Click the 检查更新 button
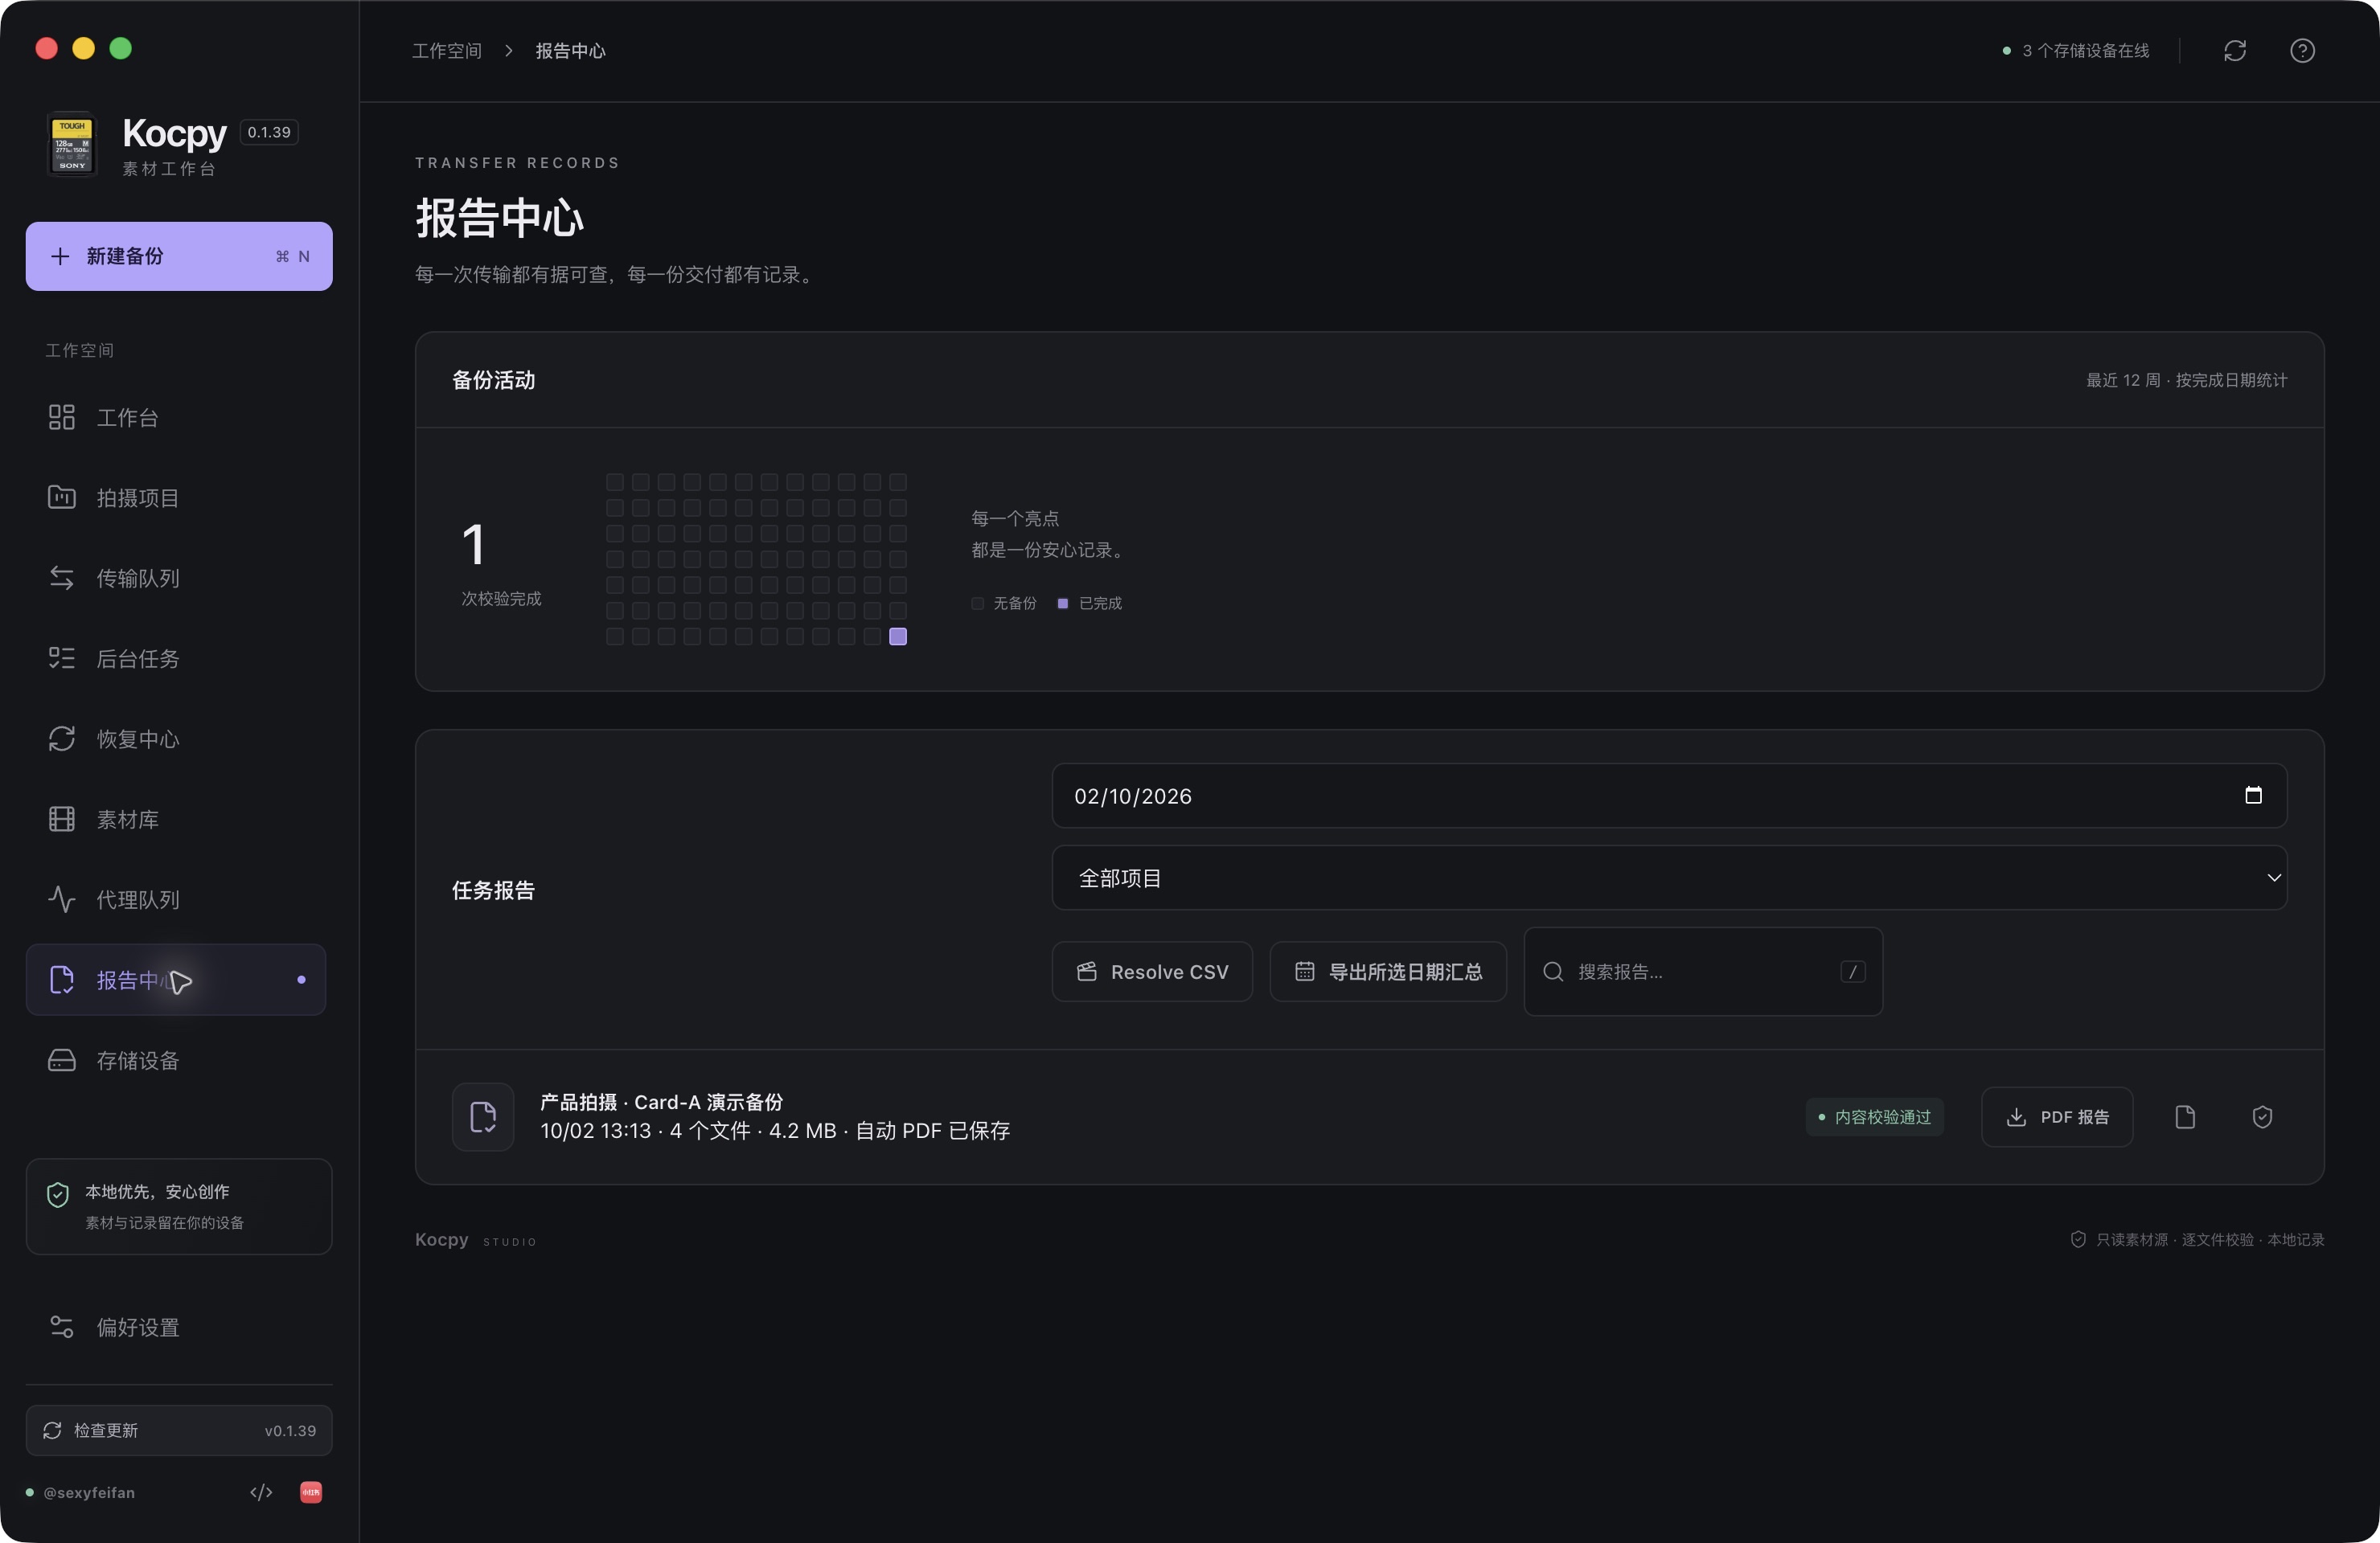This screenshot has height=1543, width=2380. [179, 1430]
